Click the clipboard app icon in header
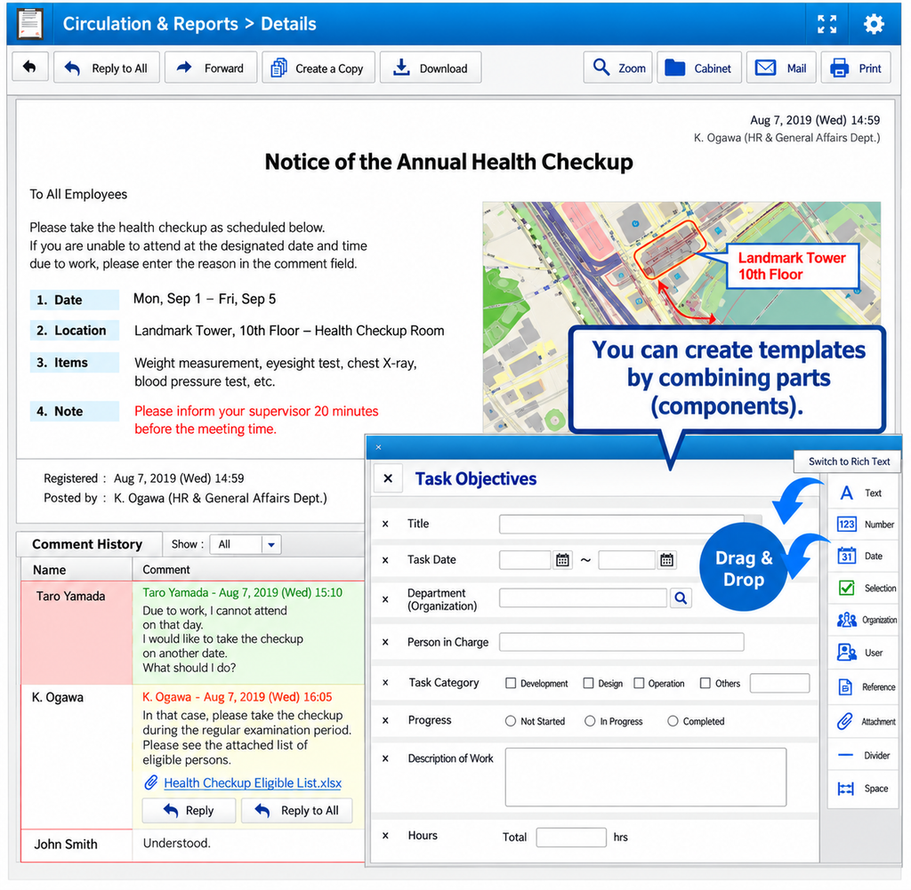Image resolution: width=911 pixels, height=890 pixels. 30,24
